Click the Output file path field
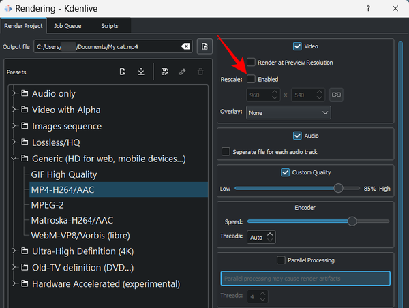Screen dimensions: 409x308 113,46
